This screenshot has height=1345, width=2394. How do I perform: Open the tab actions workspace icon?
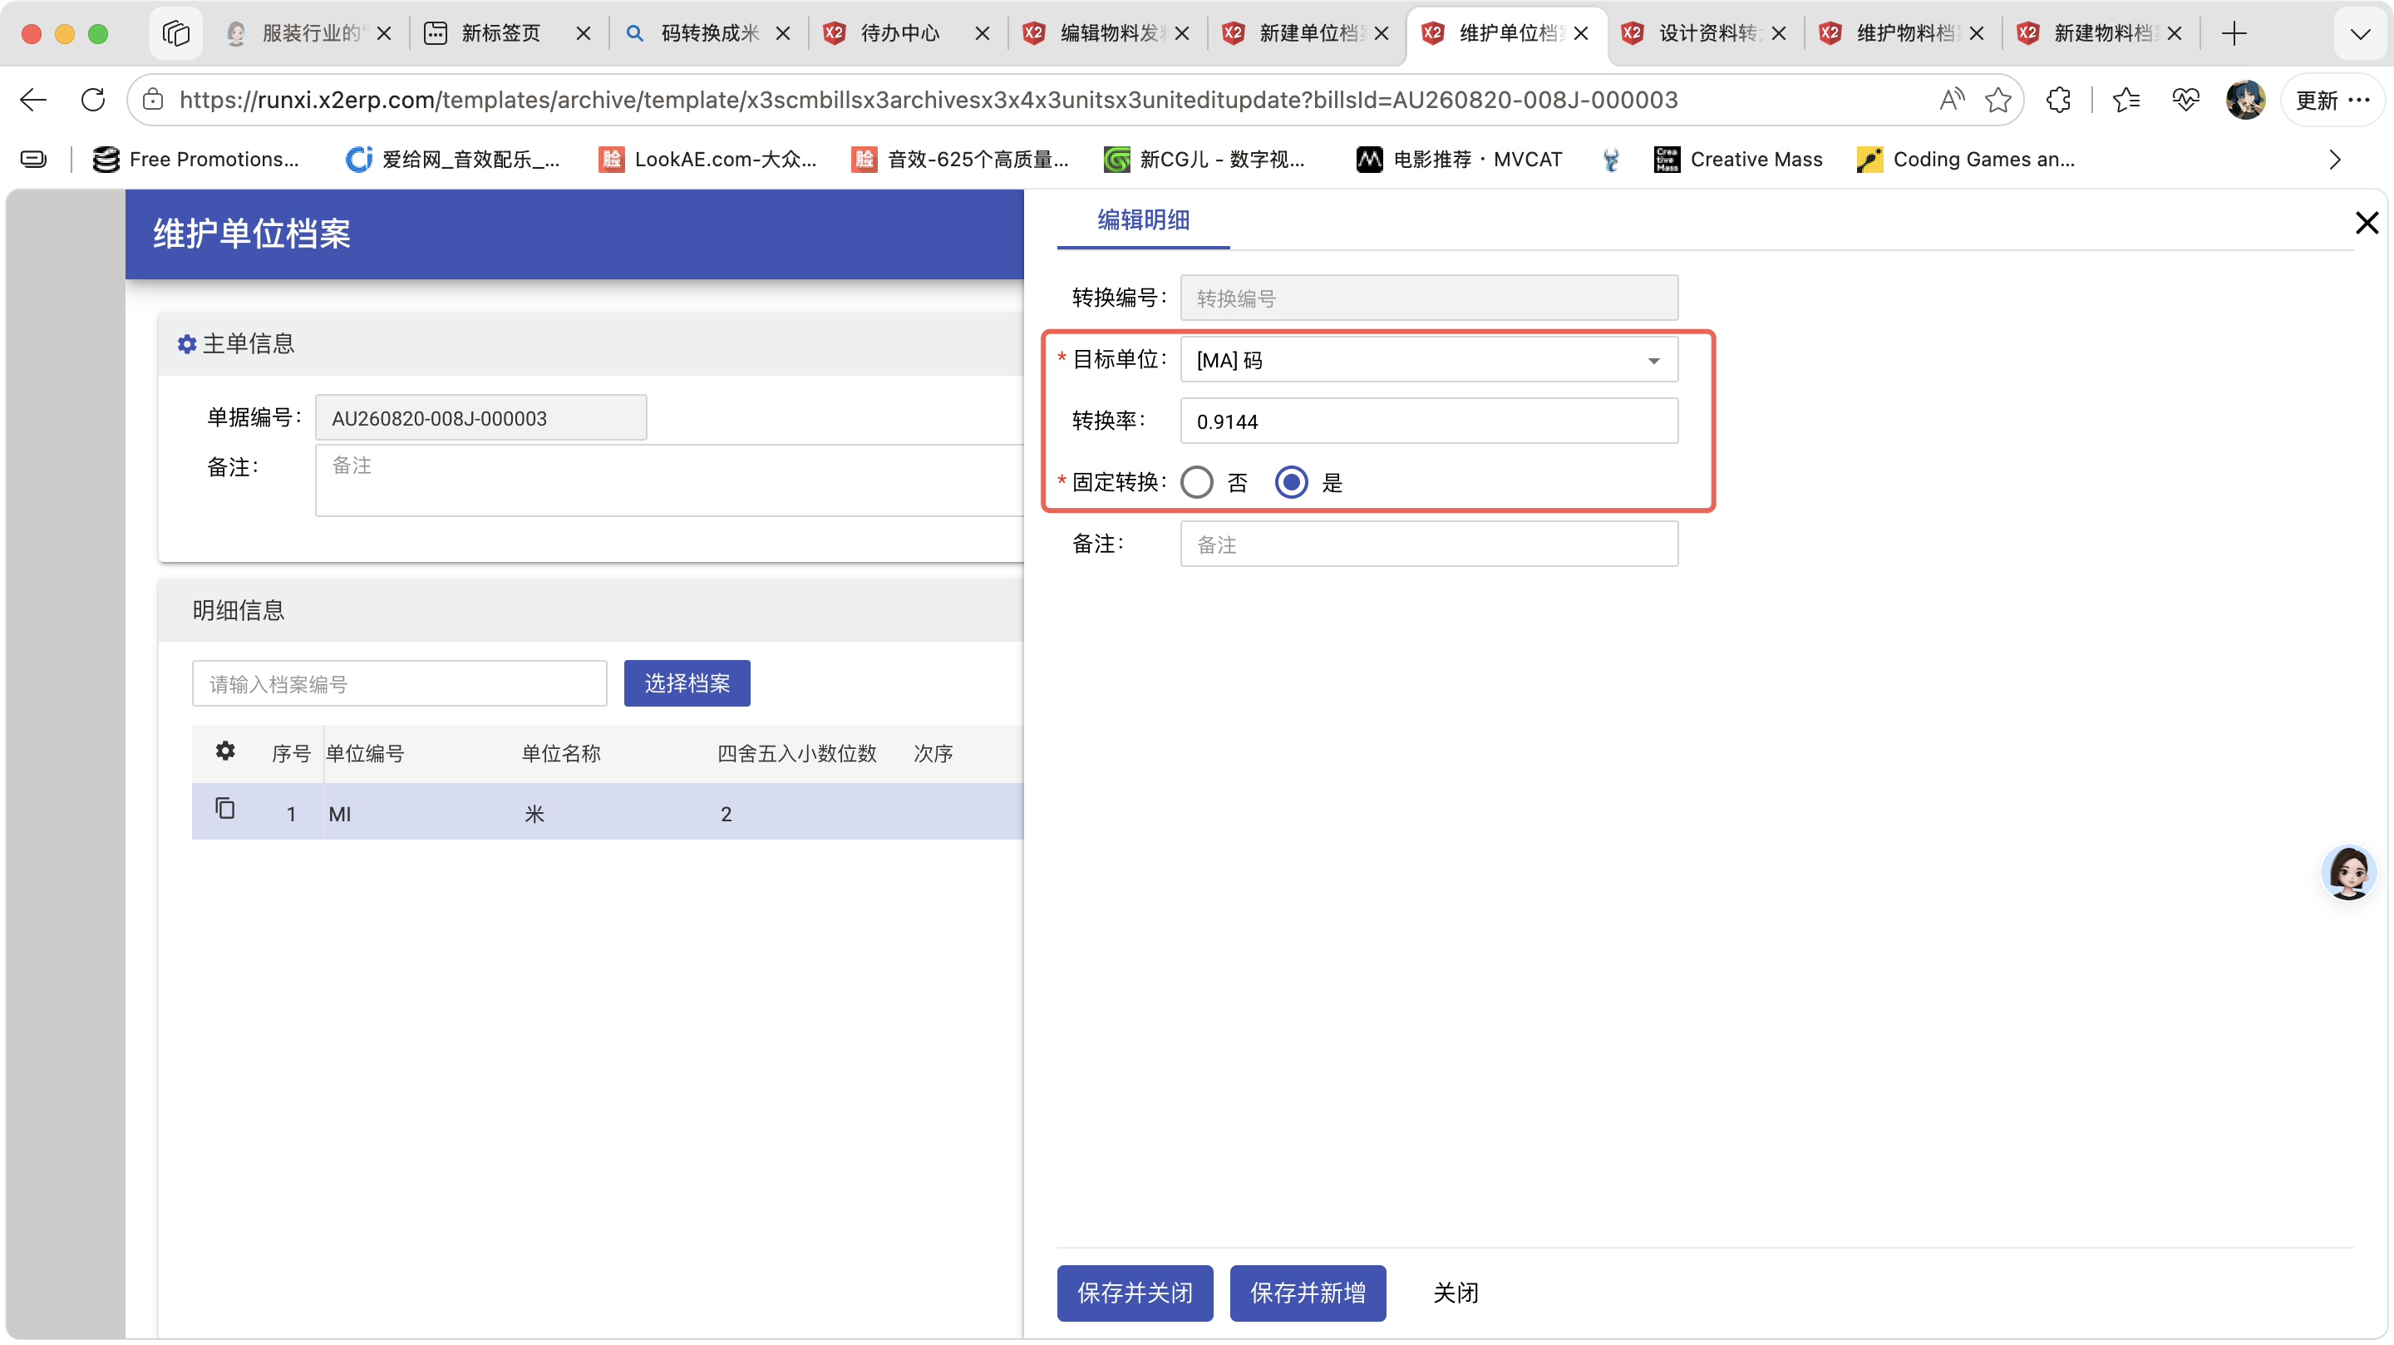click(175, 33)
